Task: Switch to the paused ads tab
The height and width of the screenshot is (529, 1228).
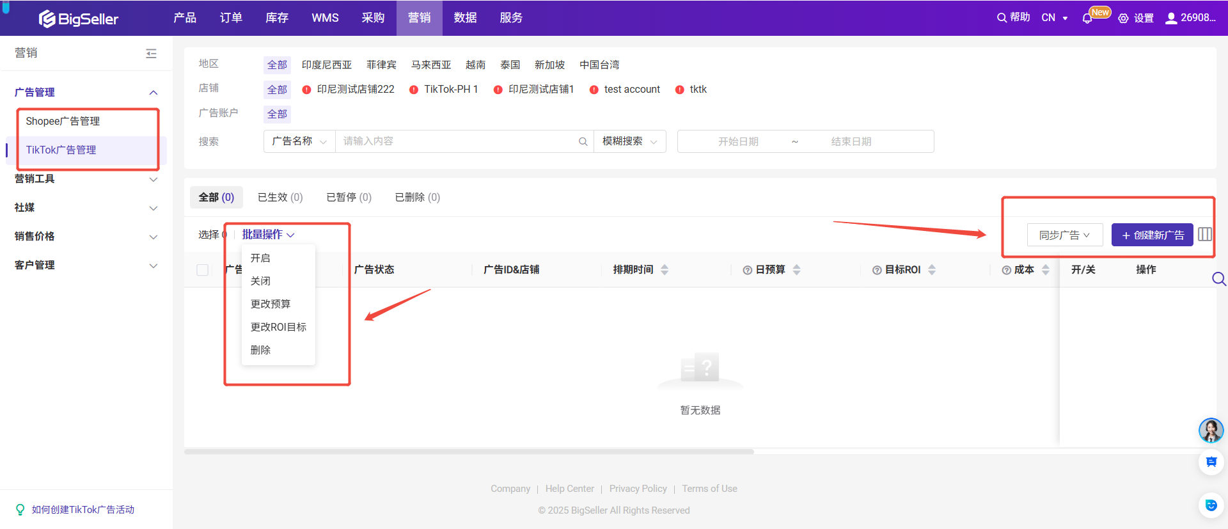Action: click(x=349, y=197)
